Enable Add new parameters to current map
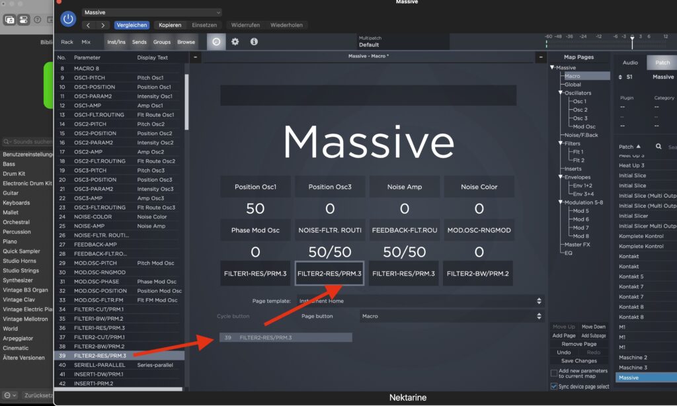Image resolution: width=677 pixels, height=406 pixels. [554, 373]
